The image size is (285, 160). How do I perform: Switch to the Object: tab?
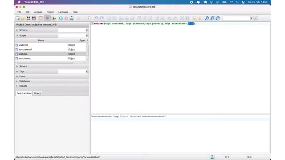(x=37, y=93)
